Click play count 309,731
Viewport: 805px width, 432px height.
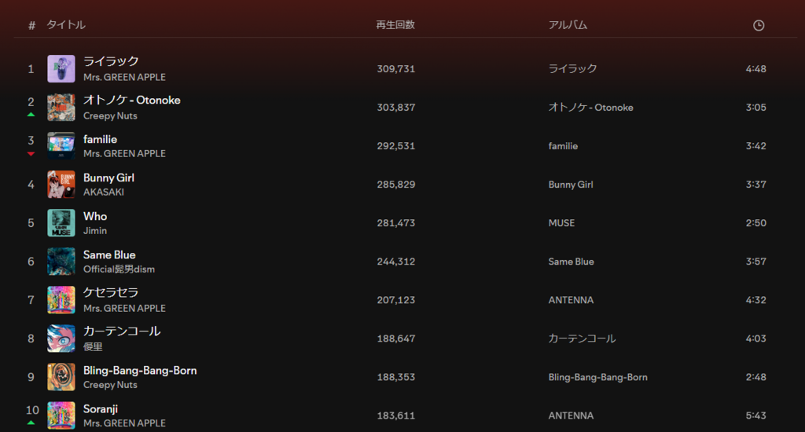396,69
